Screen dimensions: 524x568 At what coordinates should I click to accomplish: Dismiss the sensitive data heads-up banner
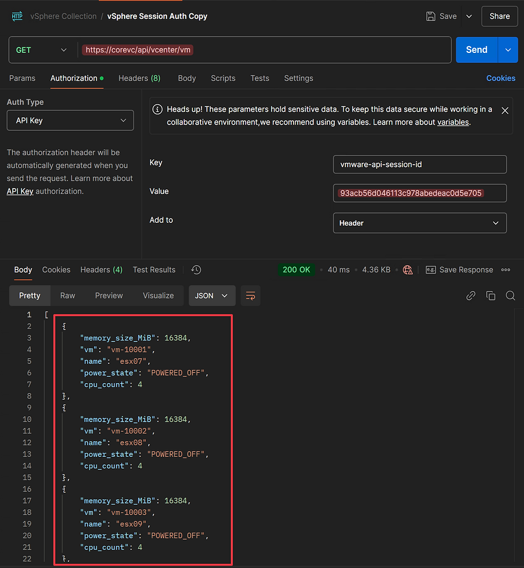click(505, 111)
